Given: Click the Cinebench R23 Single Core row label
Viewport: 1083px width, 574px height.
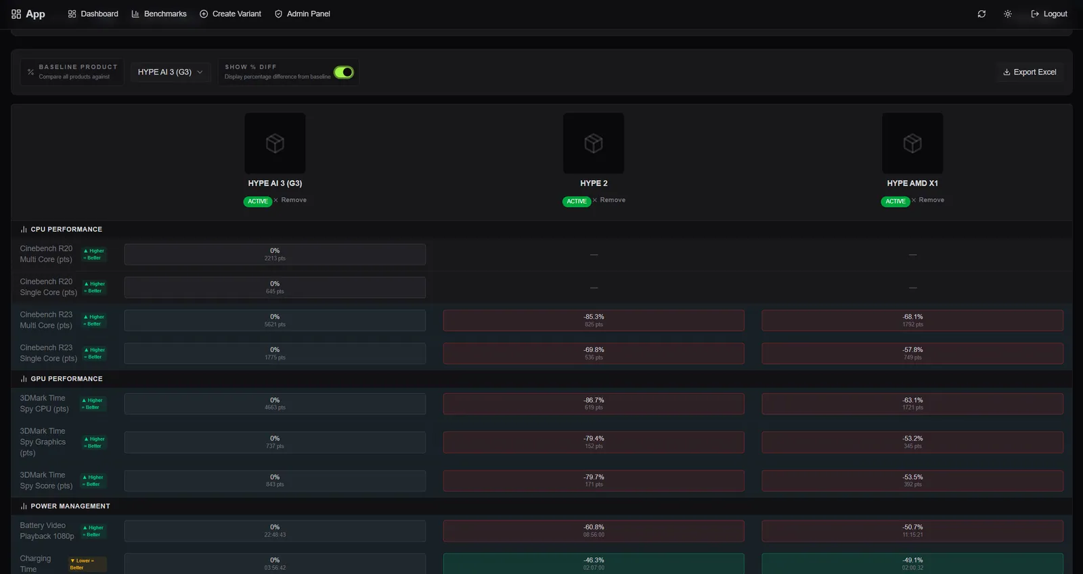Looking at the screenshot, I should (48, 353).
